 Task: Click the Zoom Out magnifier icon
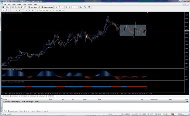coord(70,7)
